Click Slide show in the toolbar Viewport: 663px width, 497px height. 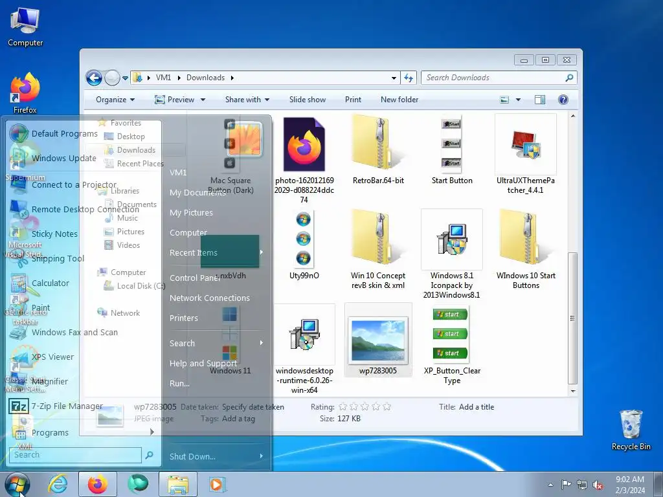(308, 100)
